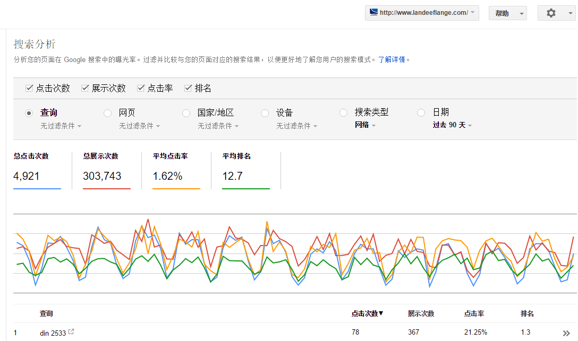
Task: Expand din 2533 row details arrows
Action: point(566,333)
